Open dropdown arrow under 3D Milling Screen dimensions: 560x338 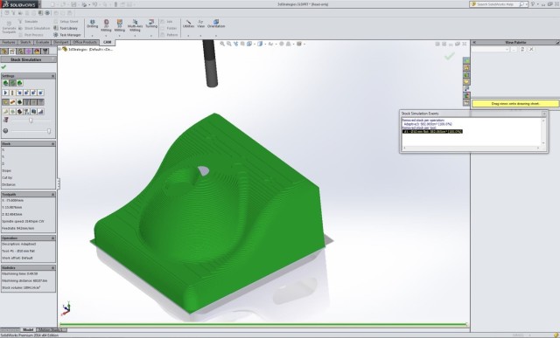tap(120, 36)
